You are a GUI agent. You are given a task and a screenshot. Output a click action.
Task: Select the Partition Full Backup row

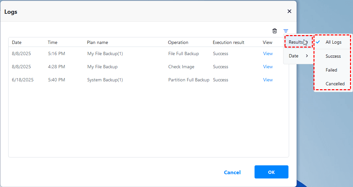tap(189, 80)
